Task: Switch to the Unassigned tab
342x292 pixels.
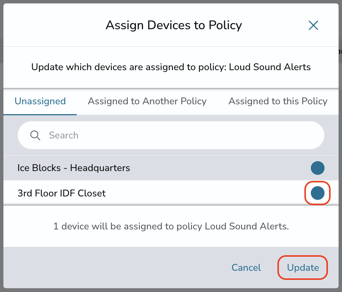Action: (40, 101)
